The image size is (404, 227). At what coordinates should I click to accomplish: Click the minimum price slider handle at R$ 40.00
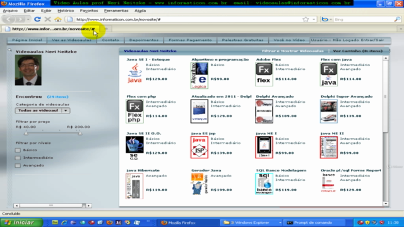pos(26,133)
